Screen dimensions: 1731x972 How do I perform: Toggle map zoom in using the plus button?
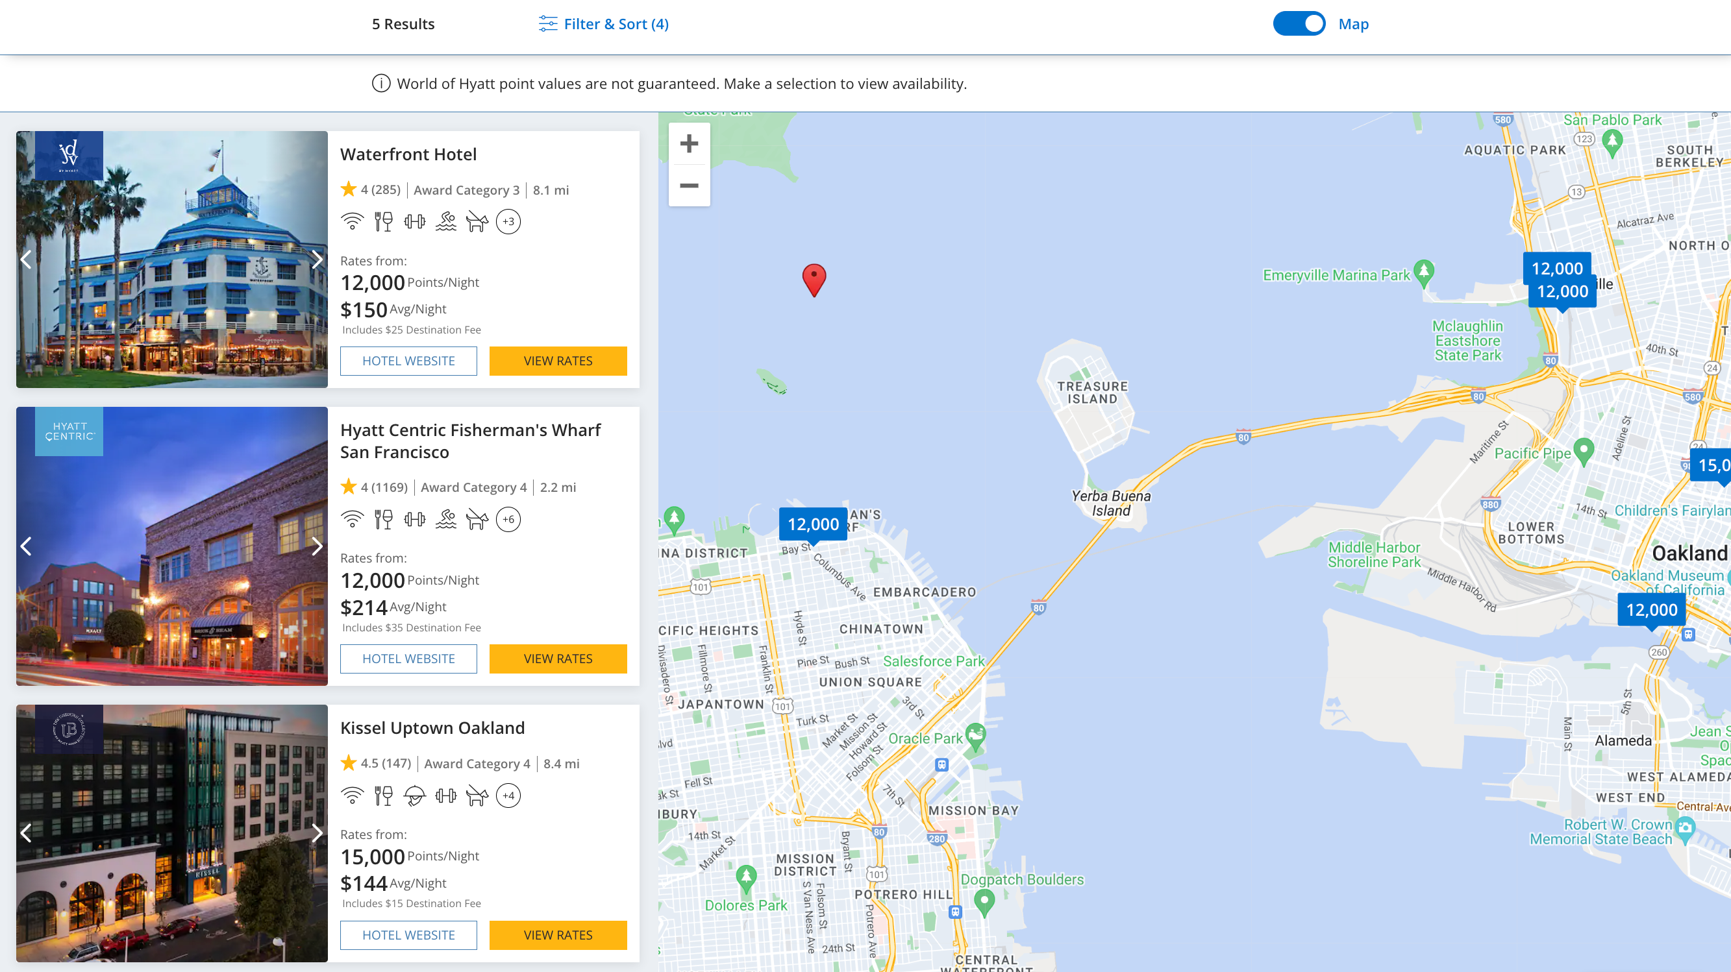pos(688,143)
